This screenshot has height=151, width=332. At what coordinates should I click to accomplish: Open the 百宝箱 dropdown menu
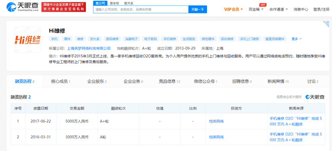256,9
